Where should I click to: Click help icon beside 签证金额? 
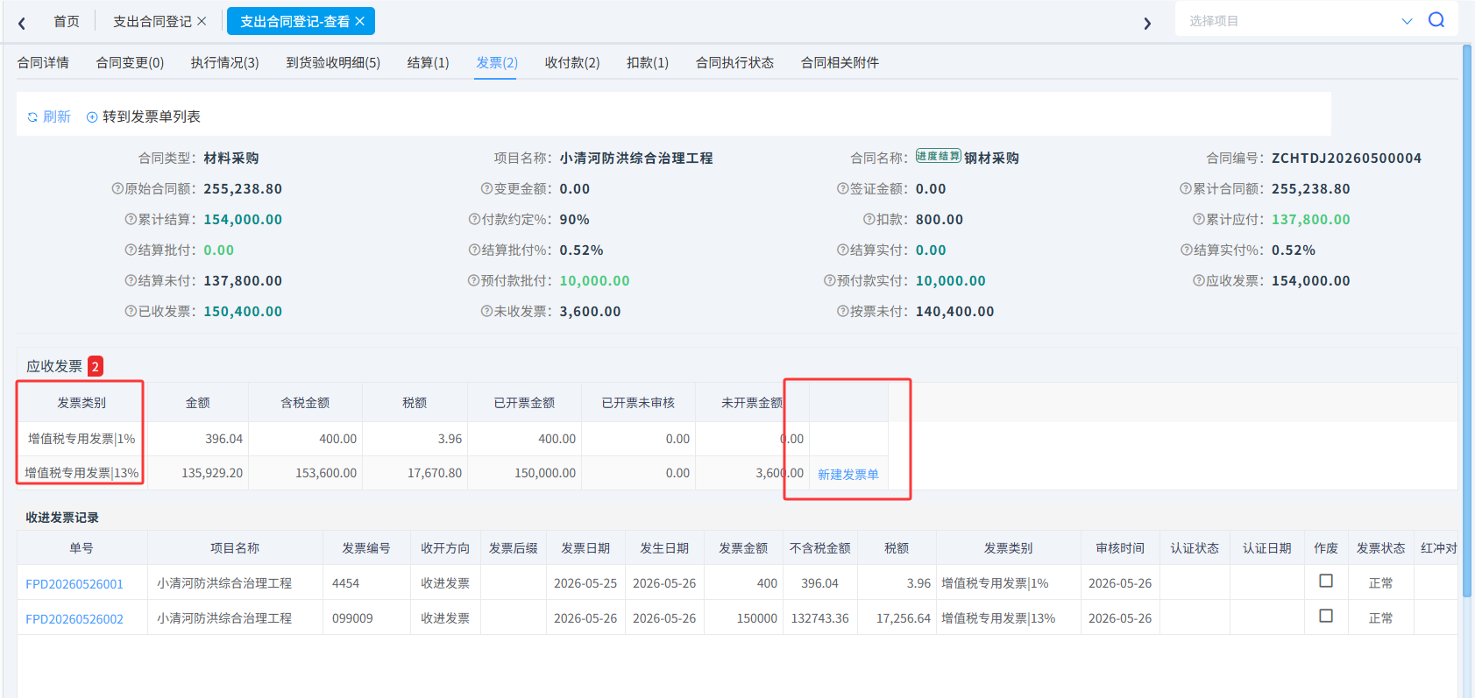(x=842, y=188)
